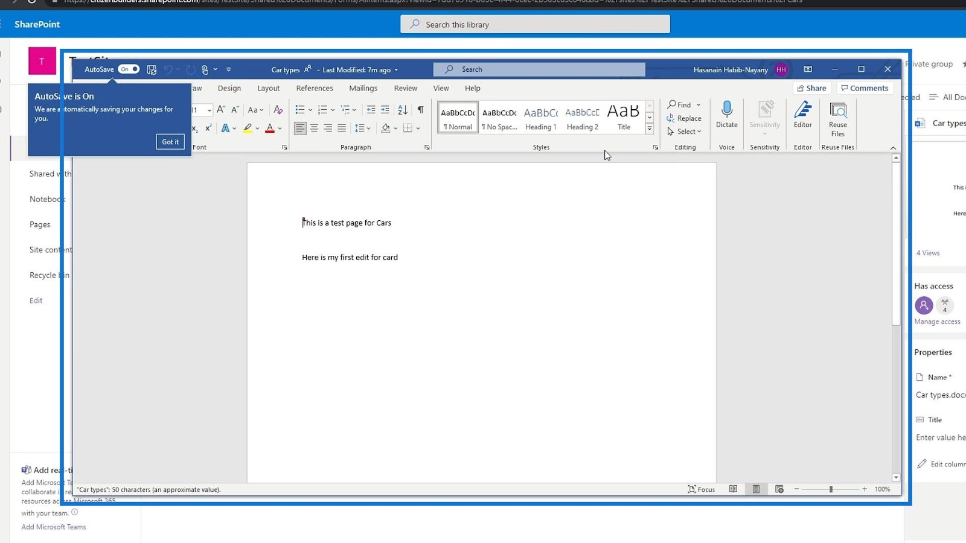Open the Editor pen tool
Viewport: 966px width, 543px height.
click(802, 110)
